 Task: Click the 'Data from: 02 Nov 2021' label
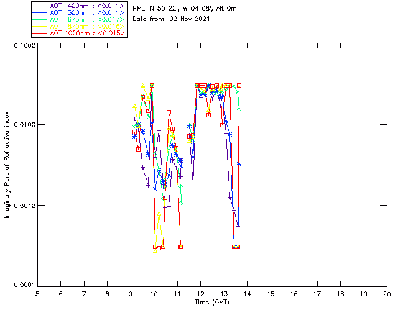(171, 19)
